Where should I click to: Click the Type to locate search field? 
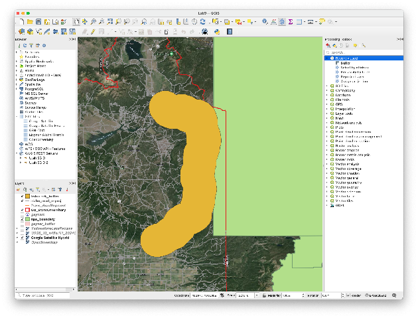[42, 295]
